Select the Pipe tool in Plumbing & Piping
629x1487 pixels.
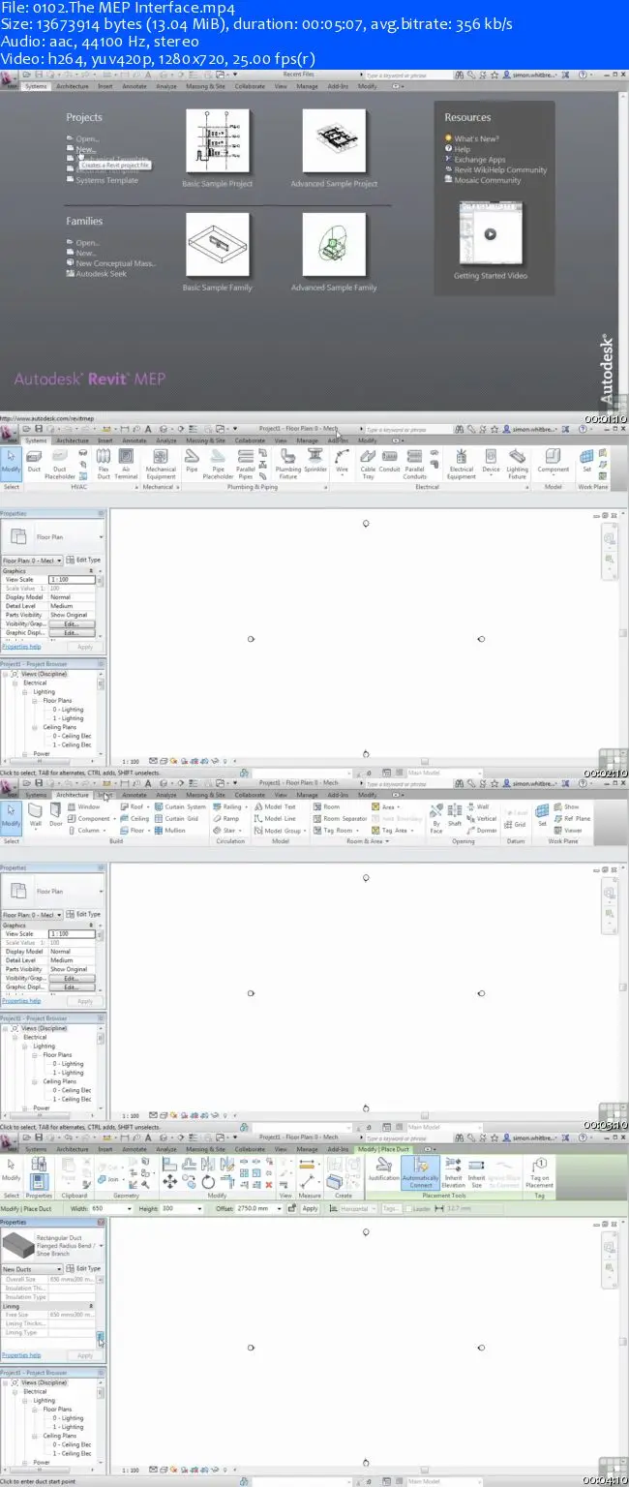coord(192,463)
